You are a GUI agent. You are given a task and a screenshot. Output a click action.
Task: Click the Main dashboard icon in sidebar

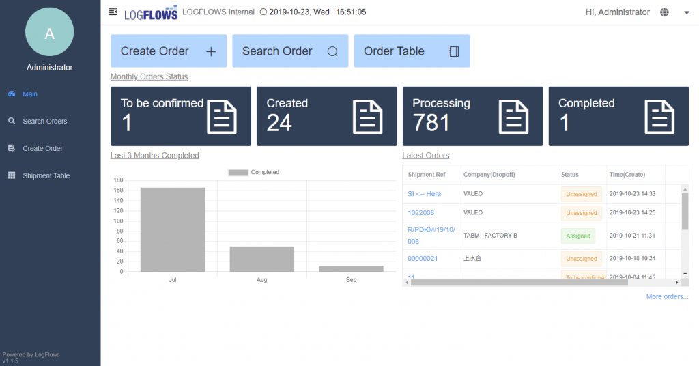(x=12, y=94)
